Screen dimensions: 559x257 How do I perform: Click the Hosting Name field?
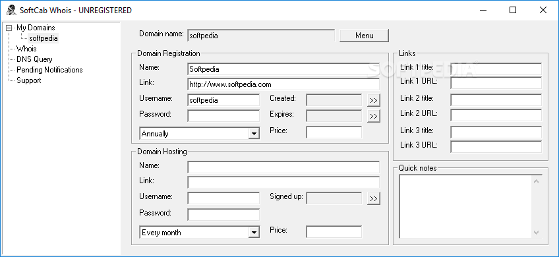coord(283,167)
